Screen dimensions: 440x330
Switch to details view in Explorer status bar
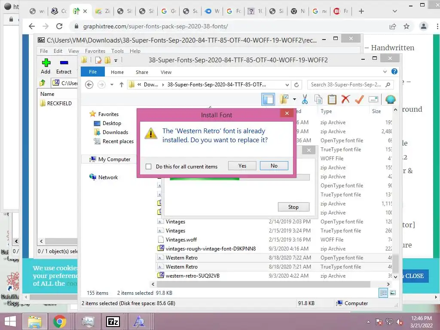pos(383,293)
